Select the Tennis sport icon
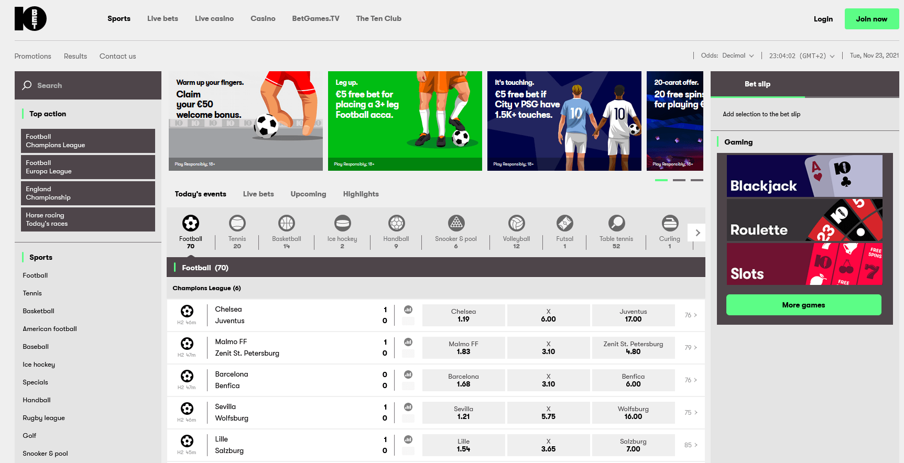The height and width of the screenshot is (463, 904). click(237, 223)
